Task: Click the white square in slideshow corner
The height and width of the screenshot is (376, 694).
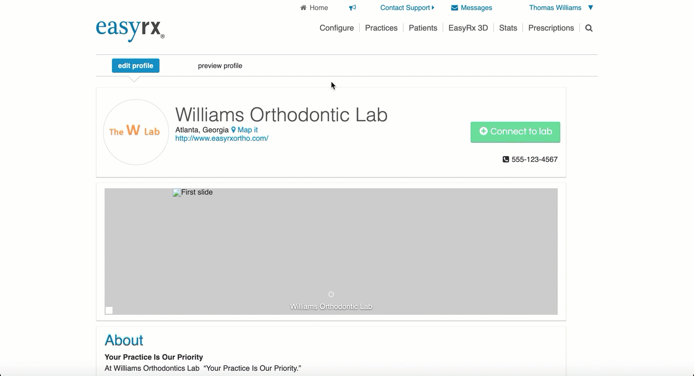Action: tap(109, 310)
